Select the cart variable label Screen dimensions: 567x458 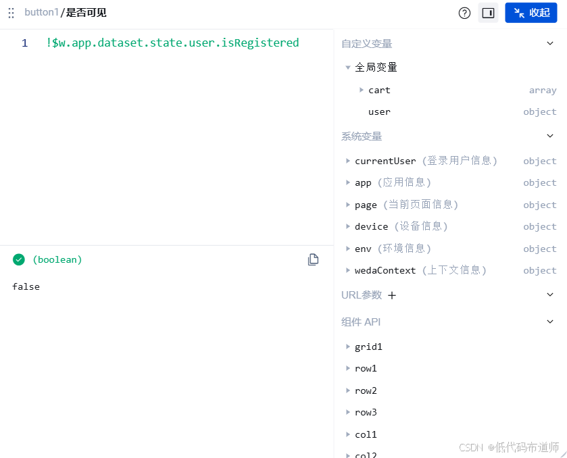click(379, 90)
